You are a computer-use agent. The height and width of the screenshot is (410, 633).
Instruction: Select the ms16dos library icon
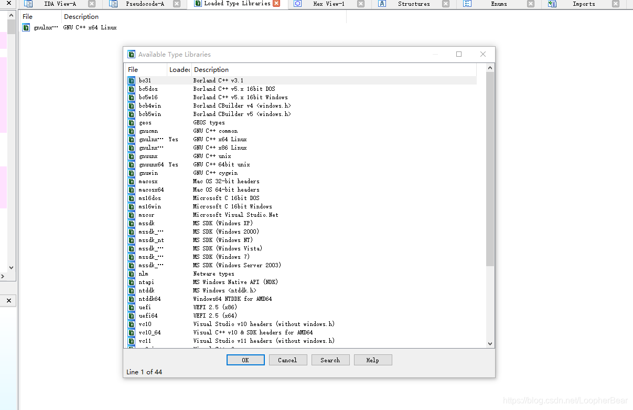(132, 198)
